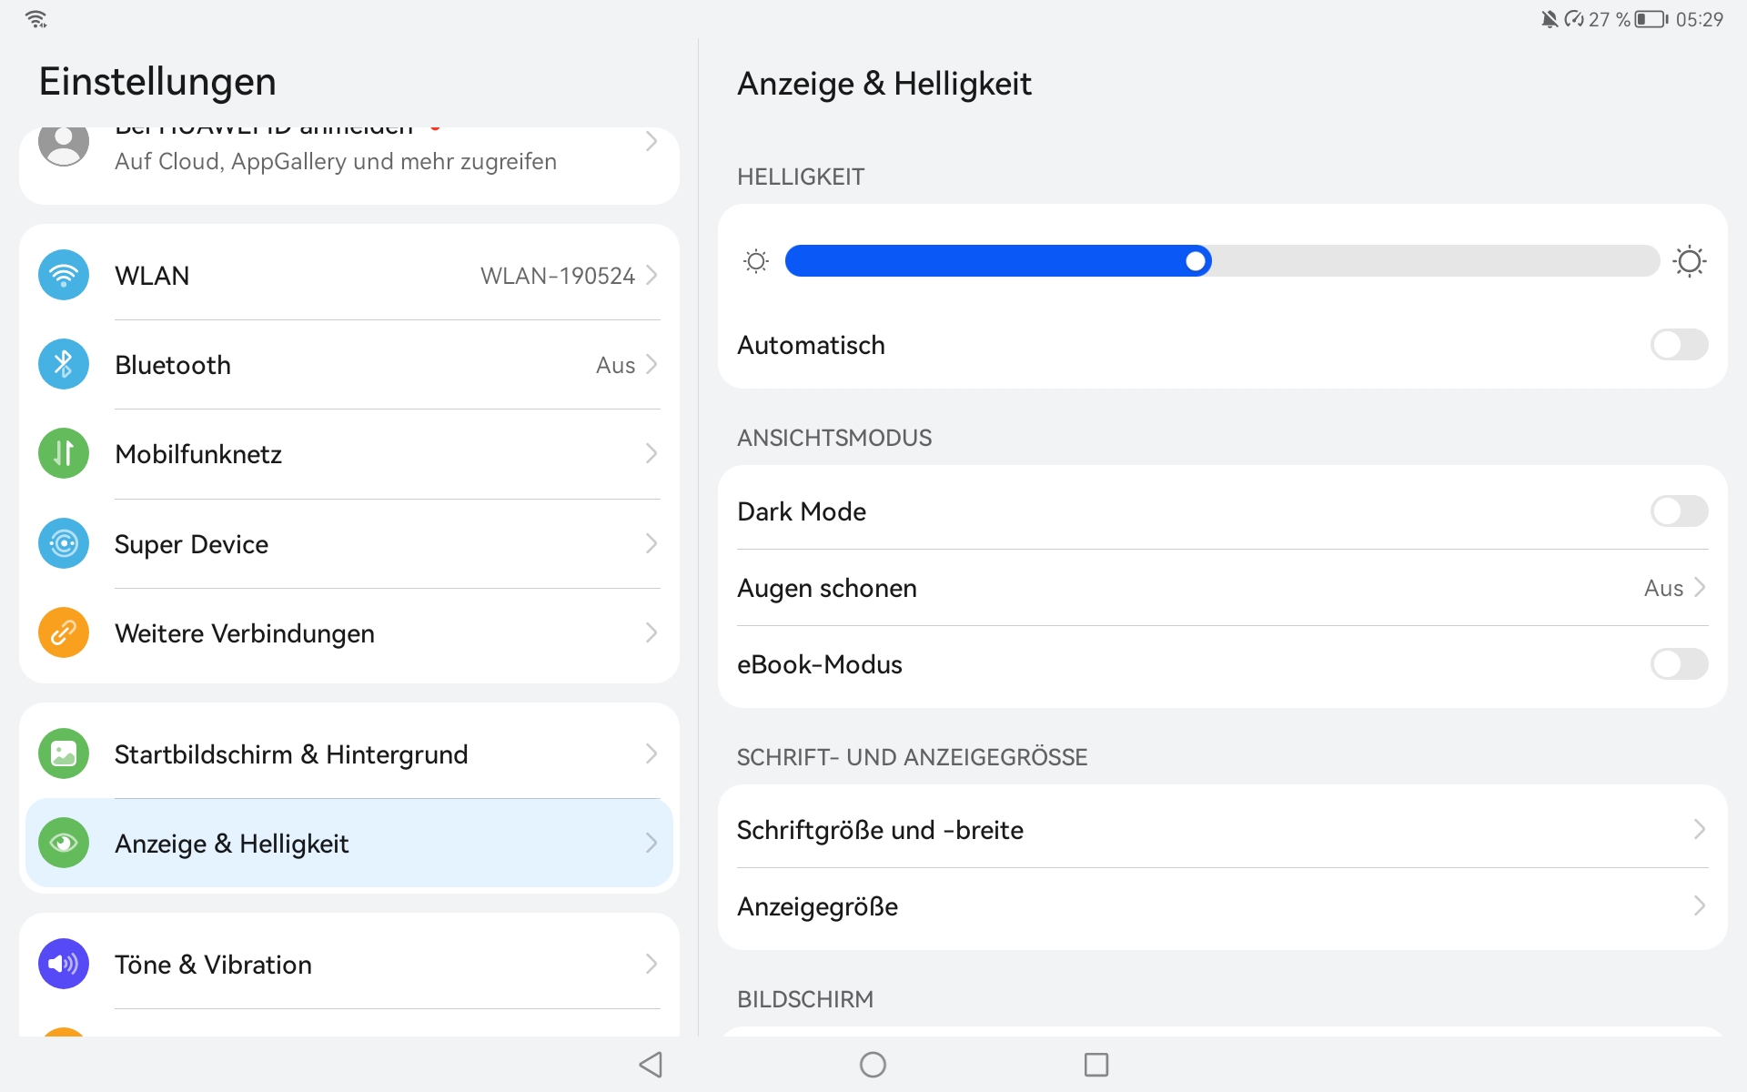Tap the Bluetooth icon in settings list
Screen dimensions: 1747x1092
tap(64, 364)
